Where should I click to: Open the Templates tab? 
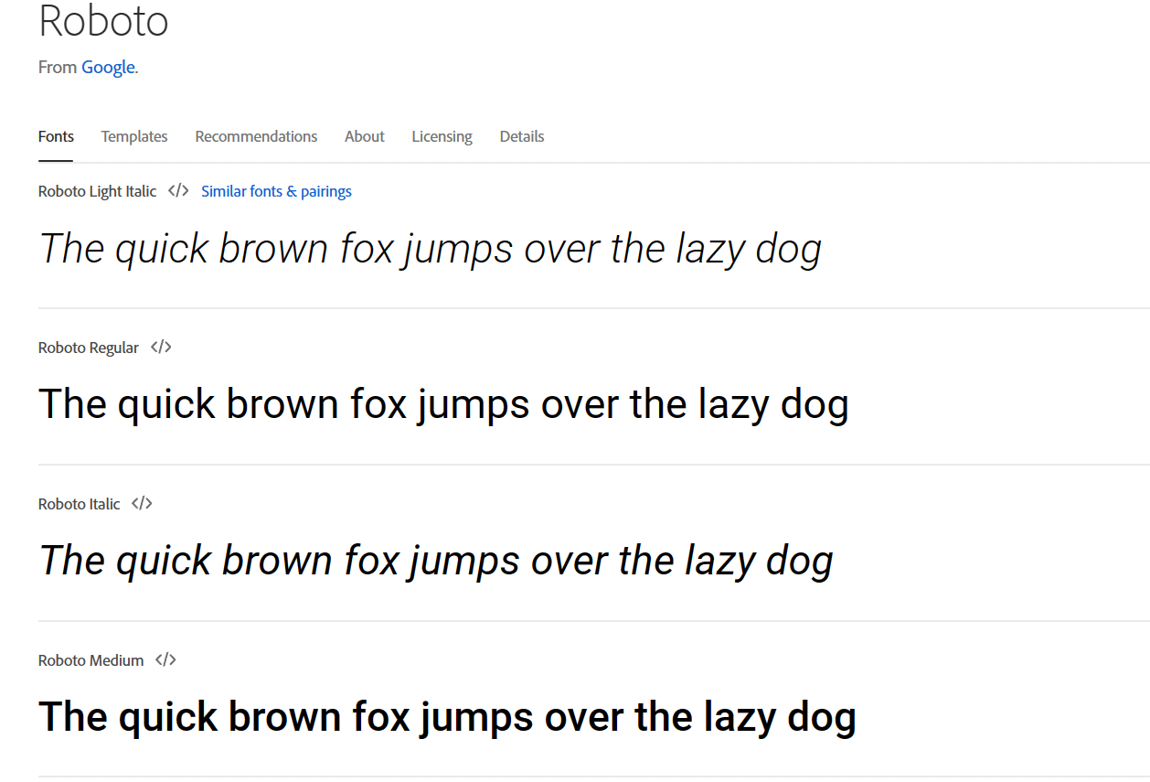point(134,136)
